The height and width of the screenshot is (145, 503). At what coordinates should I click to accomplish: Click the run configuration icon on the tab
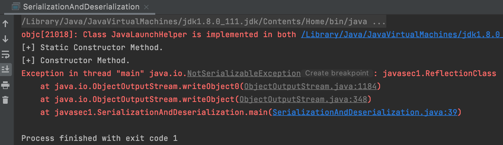click(16, 6)
